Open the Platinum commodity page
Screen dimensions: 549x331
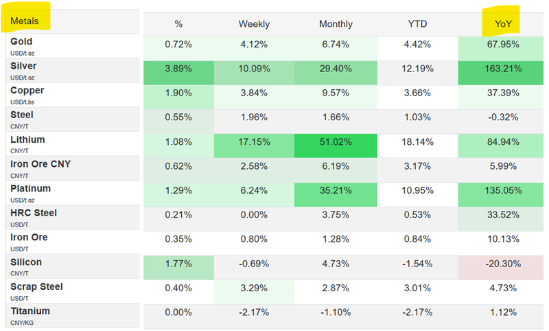[30, 188]
